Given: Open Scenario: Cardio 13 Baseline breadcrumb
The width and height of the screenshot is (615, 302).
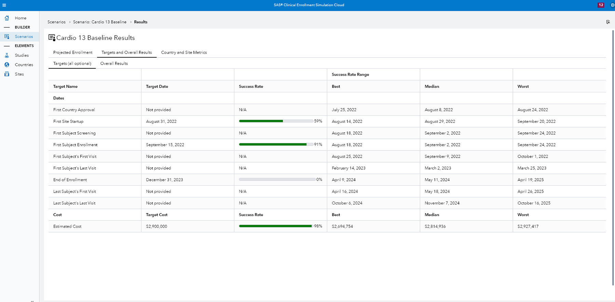Looking at the screenshot, I should click(x=99, y=22).
